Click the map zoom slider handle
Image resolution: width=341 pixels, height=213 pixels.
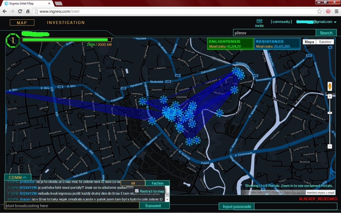tap(330, 113)
